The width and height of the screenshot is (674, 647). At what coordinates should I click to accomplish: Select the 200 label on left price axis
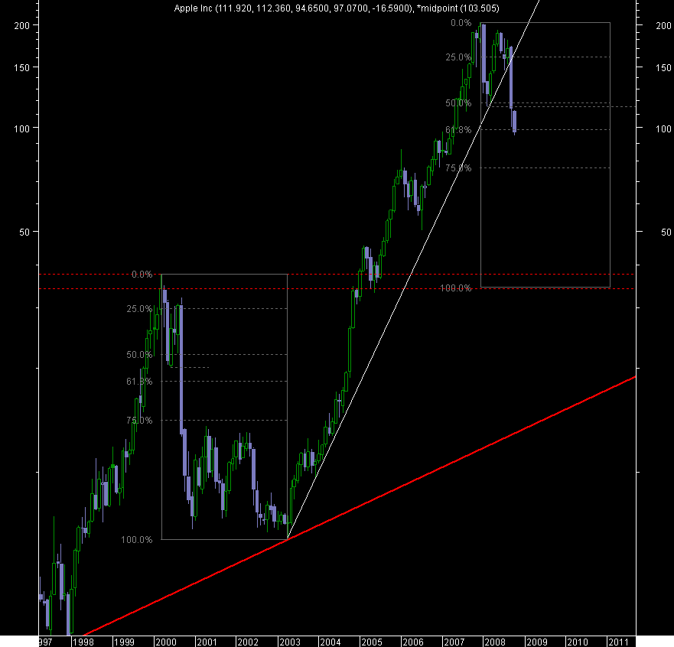tap(22, 26)
